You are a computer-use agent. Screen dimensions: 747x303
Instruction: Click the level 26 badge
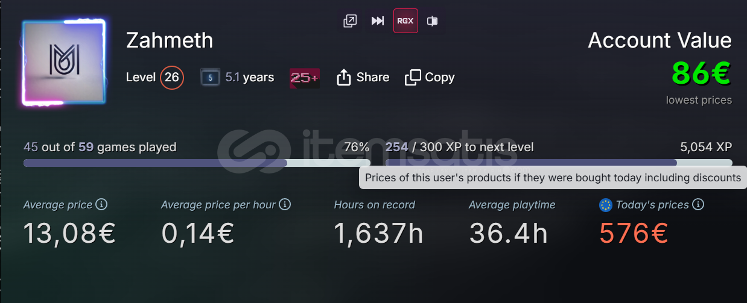click(x=172, y=77)
